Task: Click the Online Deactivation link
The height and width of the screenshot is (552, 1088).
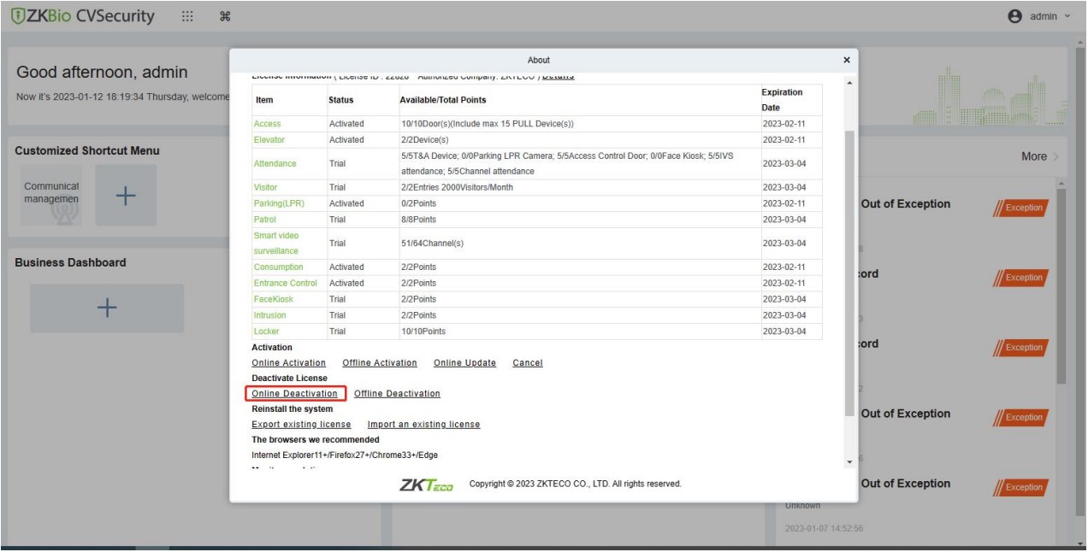Action: click(x=295, y=394)
